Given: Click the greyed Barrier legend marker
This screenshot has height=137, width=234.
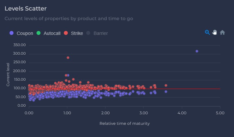Looking at the screenshot, I should click(89, 33).
